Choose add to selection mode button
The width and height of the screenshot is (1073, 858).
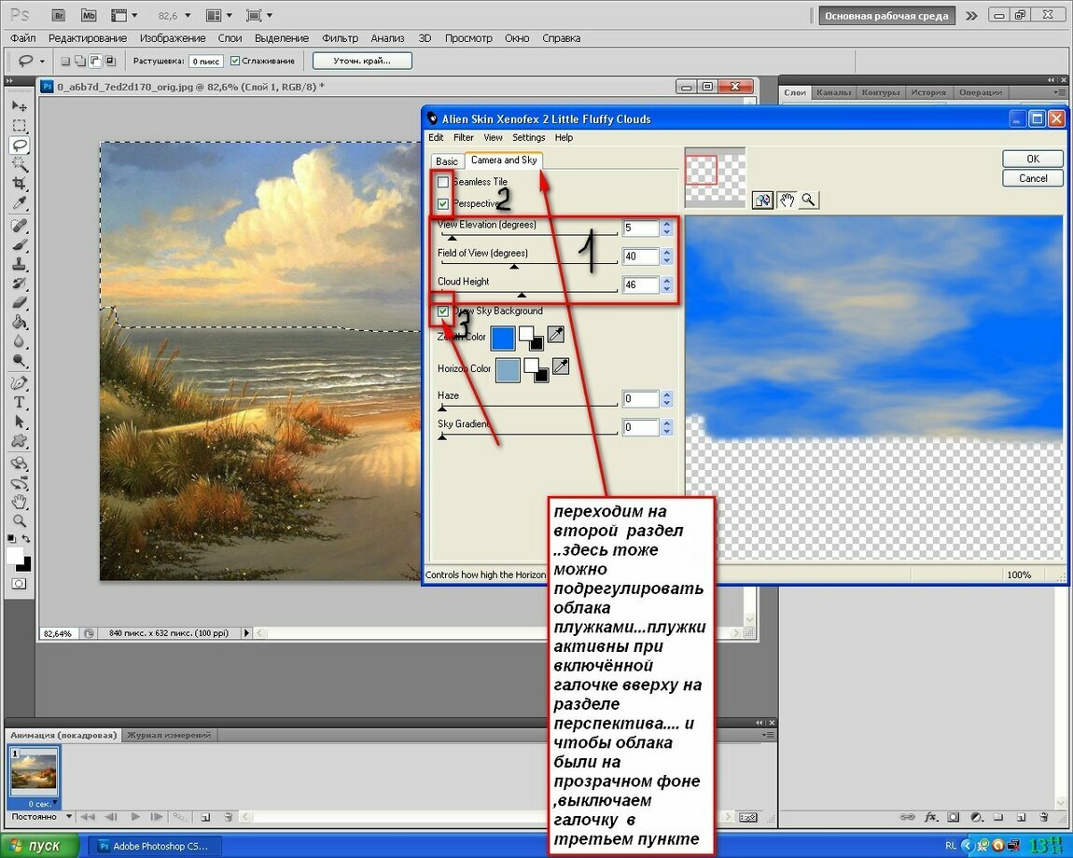click(80, 61)
